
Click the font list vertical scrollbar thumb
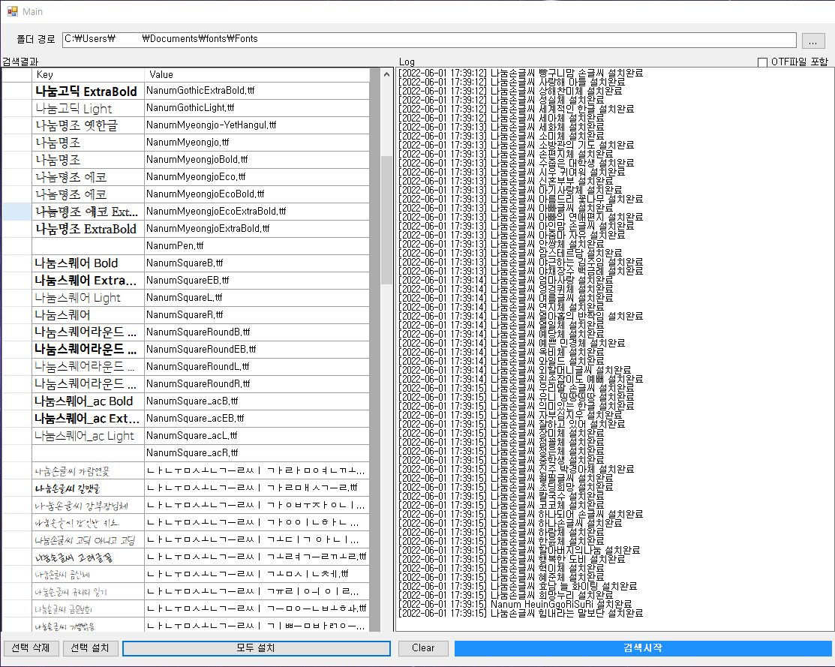(x=386, y=220)
